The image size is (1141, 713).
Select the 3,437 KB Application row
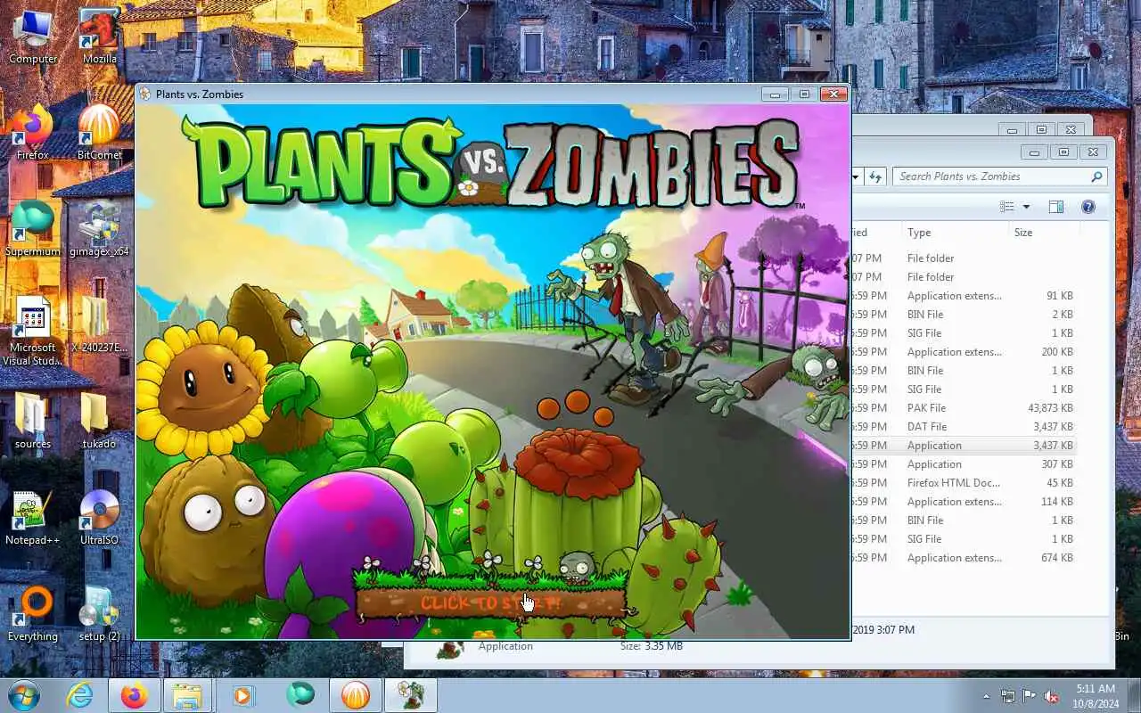pos(963,446)
